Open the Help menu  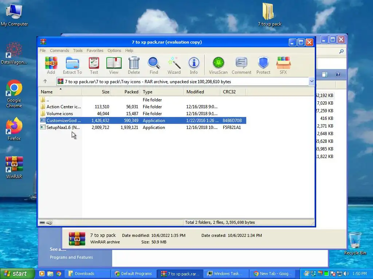tap(129, 50)
